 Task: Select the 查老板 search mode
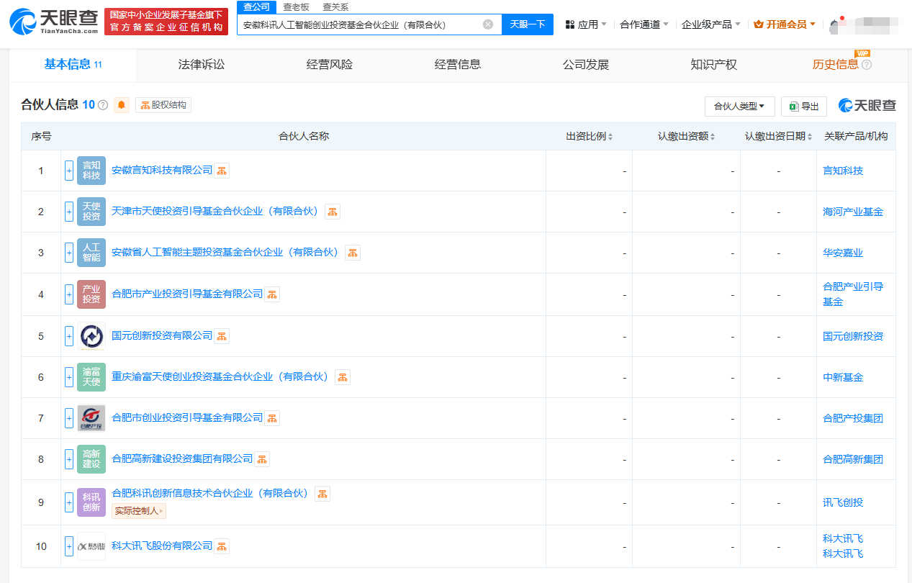click(296, 7)
